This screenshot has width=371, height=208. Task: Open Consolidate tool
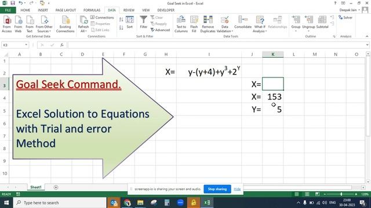pos(243,23)
